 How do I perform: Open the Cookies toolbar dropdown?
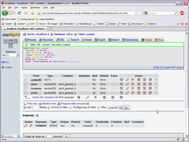[20, 24]
